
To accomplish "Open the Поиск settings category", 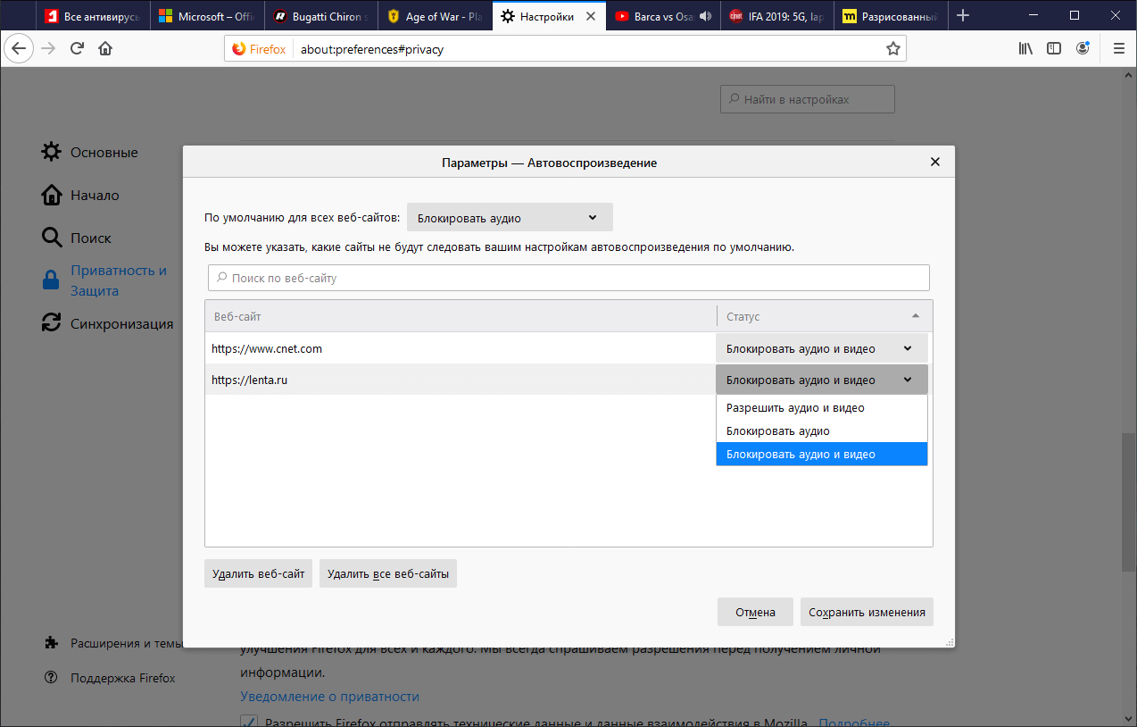I will pyautogui.click(x=77, y=238).
